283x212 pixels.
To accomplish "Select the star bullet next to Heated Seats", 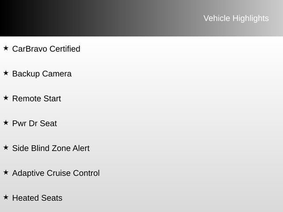I will 6,197.
